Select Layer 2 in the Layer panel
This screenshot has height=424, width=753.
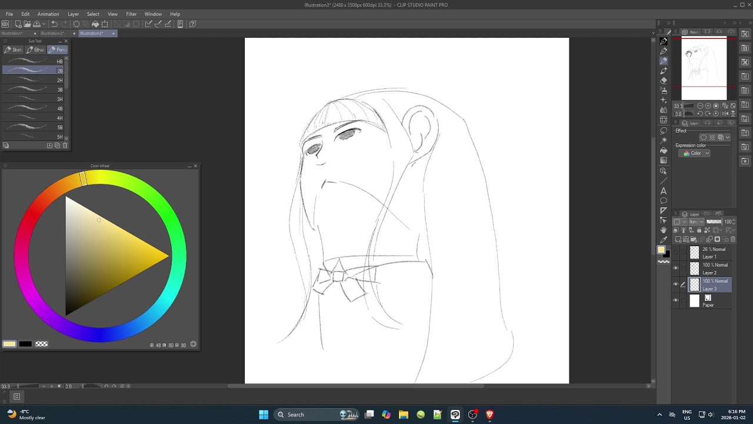pyautogui.click(x=710, y=269)
